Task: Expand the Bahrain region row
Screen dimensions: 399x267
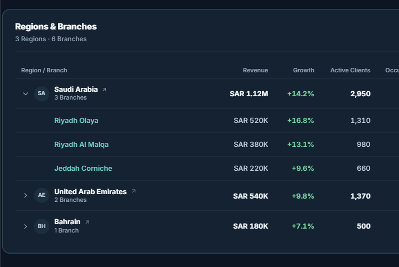Action: [26, 226]
